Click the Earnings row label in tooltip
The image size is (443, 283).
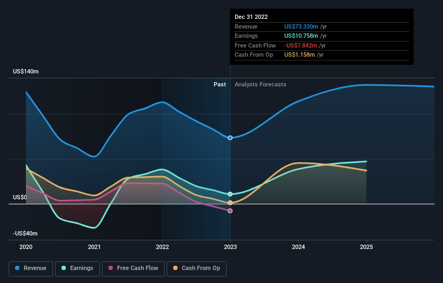click(x=246, y=36)
